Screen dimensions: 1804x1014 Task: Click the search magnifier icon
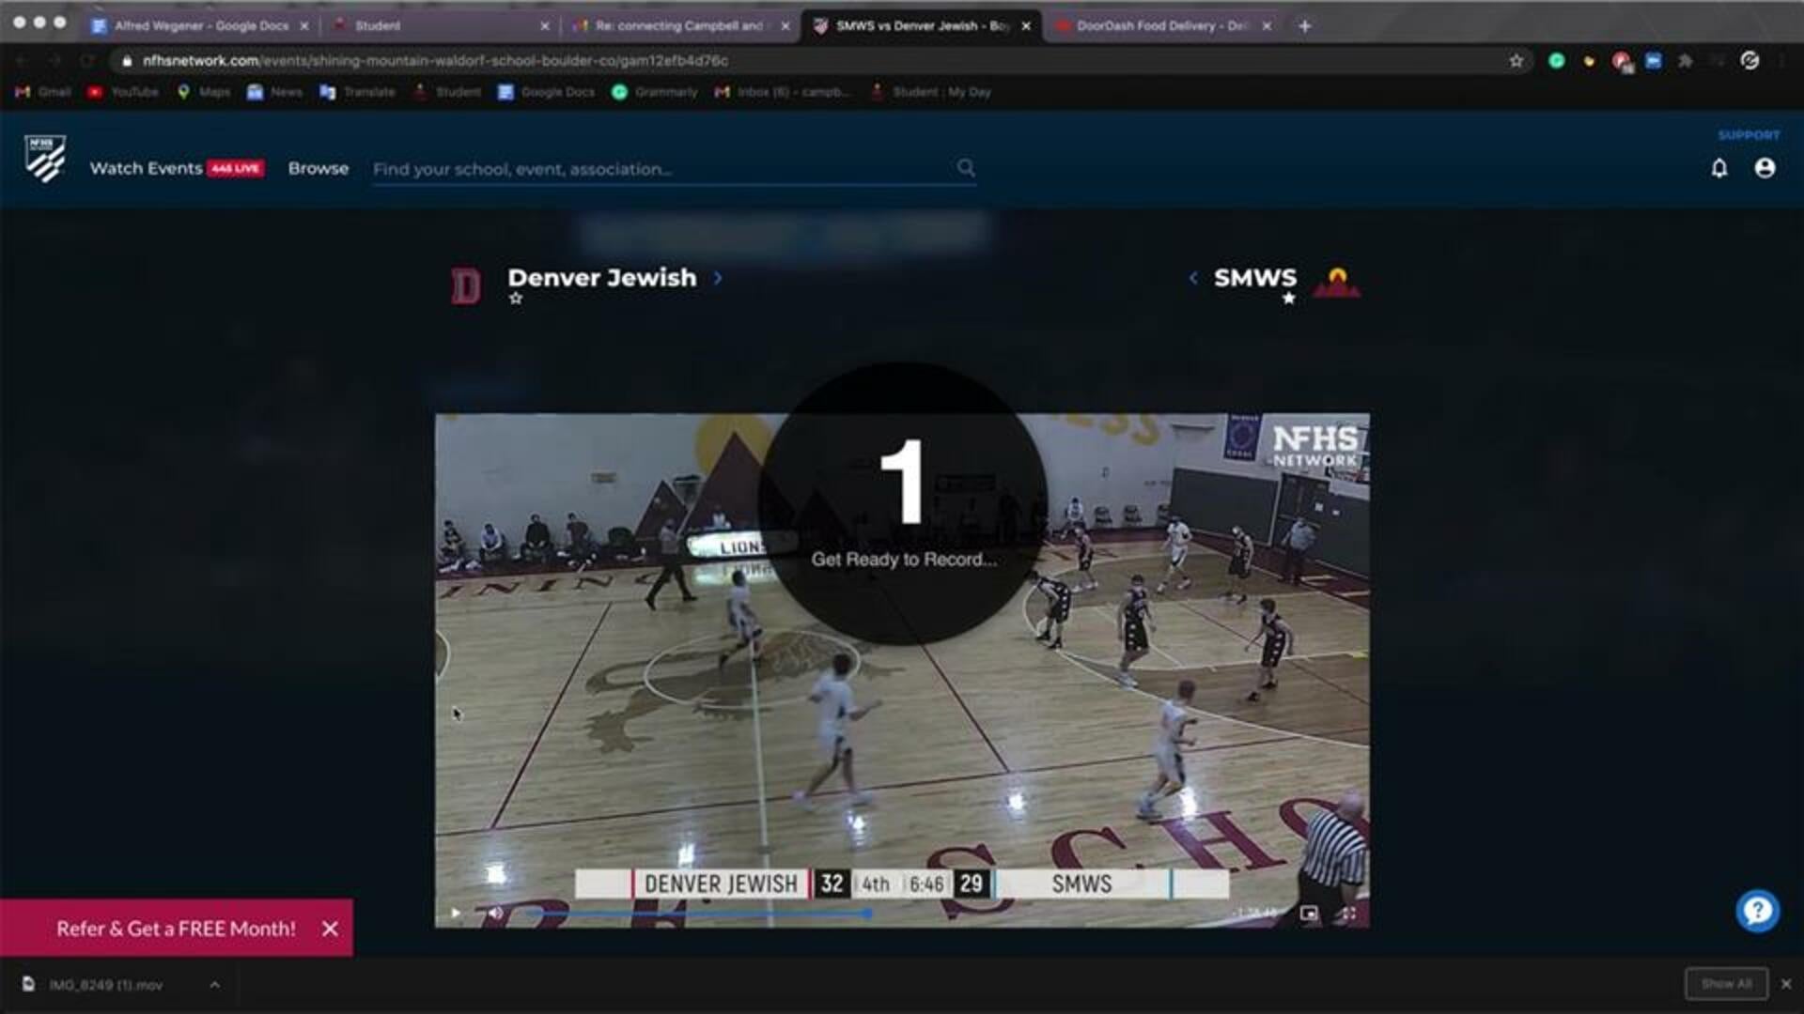point(966,168)
